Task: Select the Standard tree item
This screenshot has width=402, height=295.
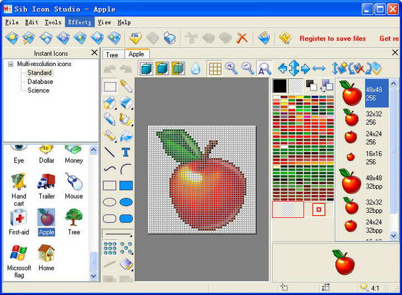Action: (x=40, y=72)
